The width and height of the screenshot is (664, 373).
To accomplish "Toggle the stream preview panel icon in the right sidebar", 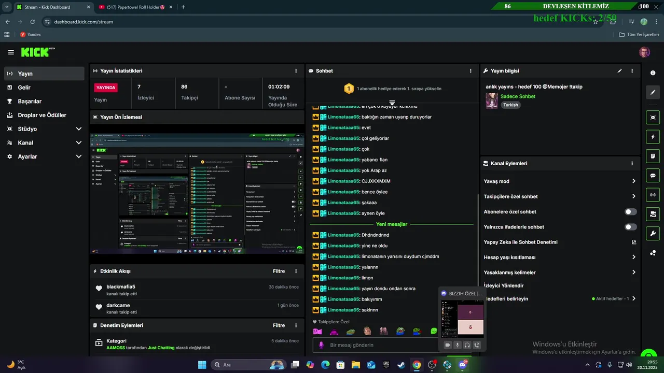I will click(653, 117).
